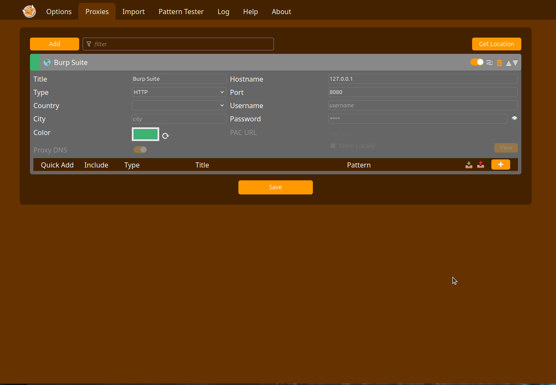Delete the Burp Suite proxy

coord(500,63)
